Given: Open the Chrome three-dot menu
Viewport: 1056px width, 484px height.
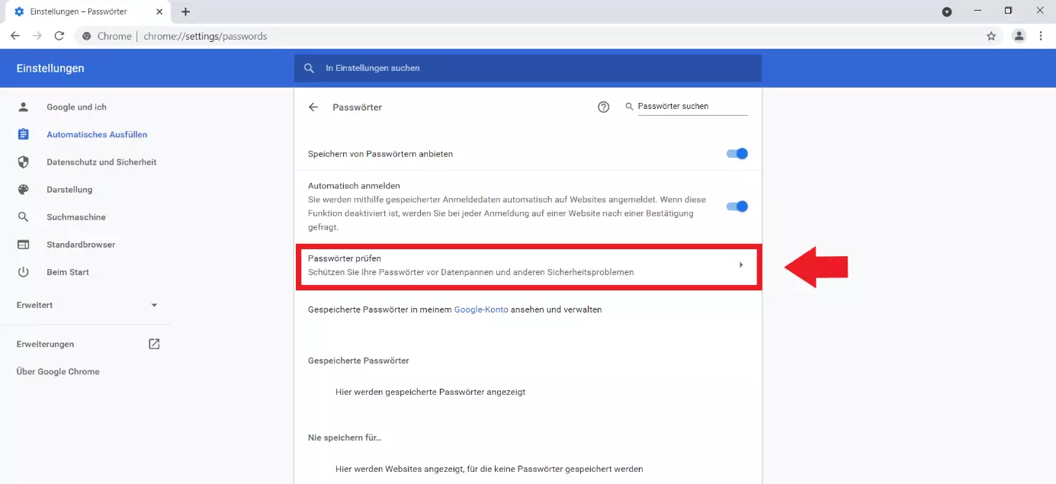Looking at the screenshot, I should [x=1041, y=36].
